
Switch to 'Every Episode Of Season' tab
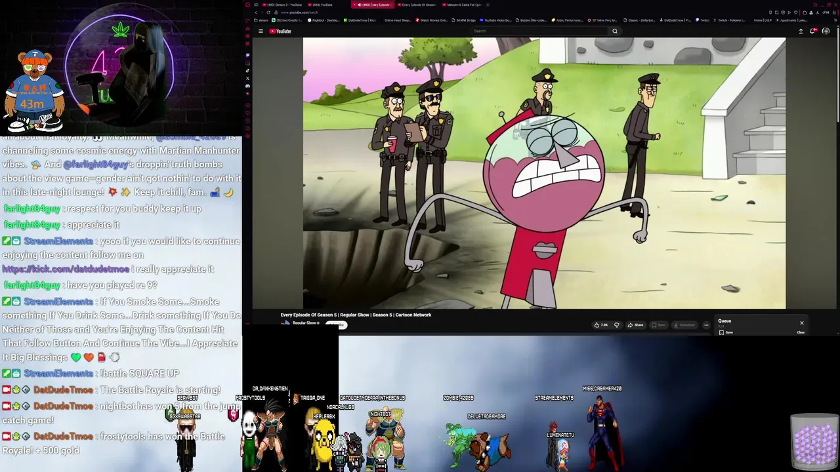417,5
